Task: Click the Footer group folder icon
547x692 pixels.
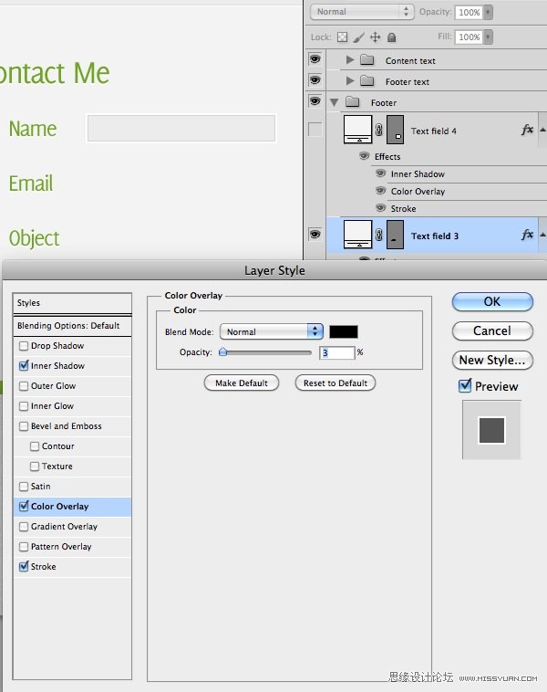Action: click(x=352, y=102)
